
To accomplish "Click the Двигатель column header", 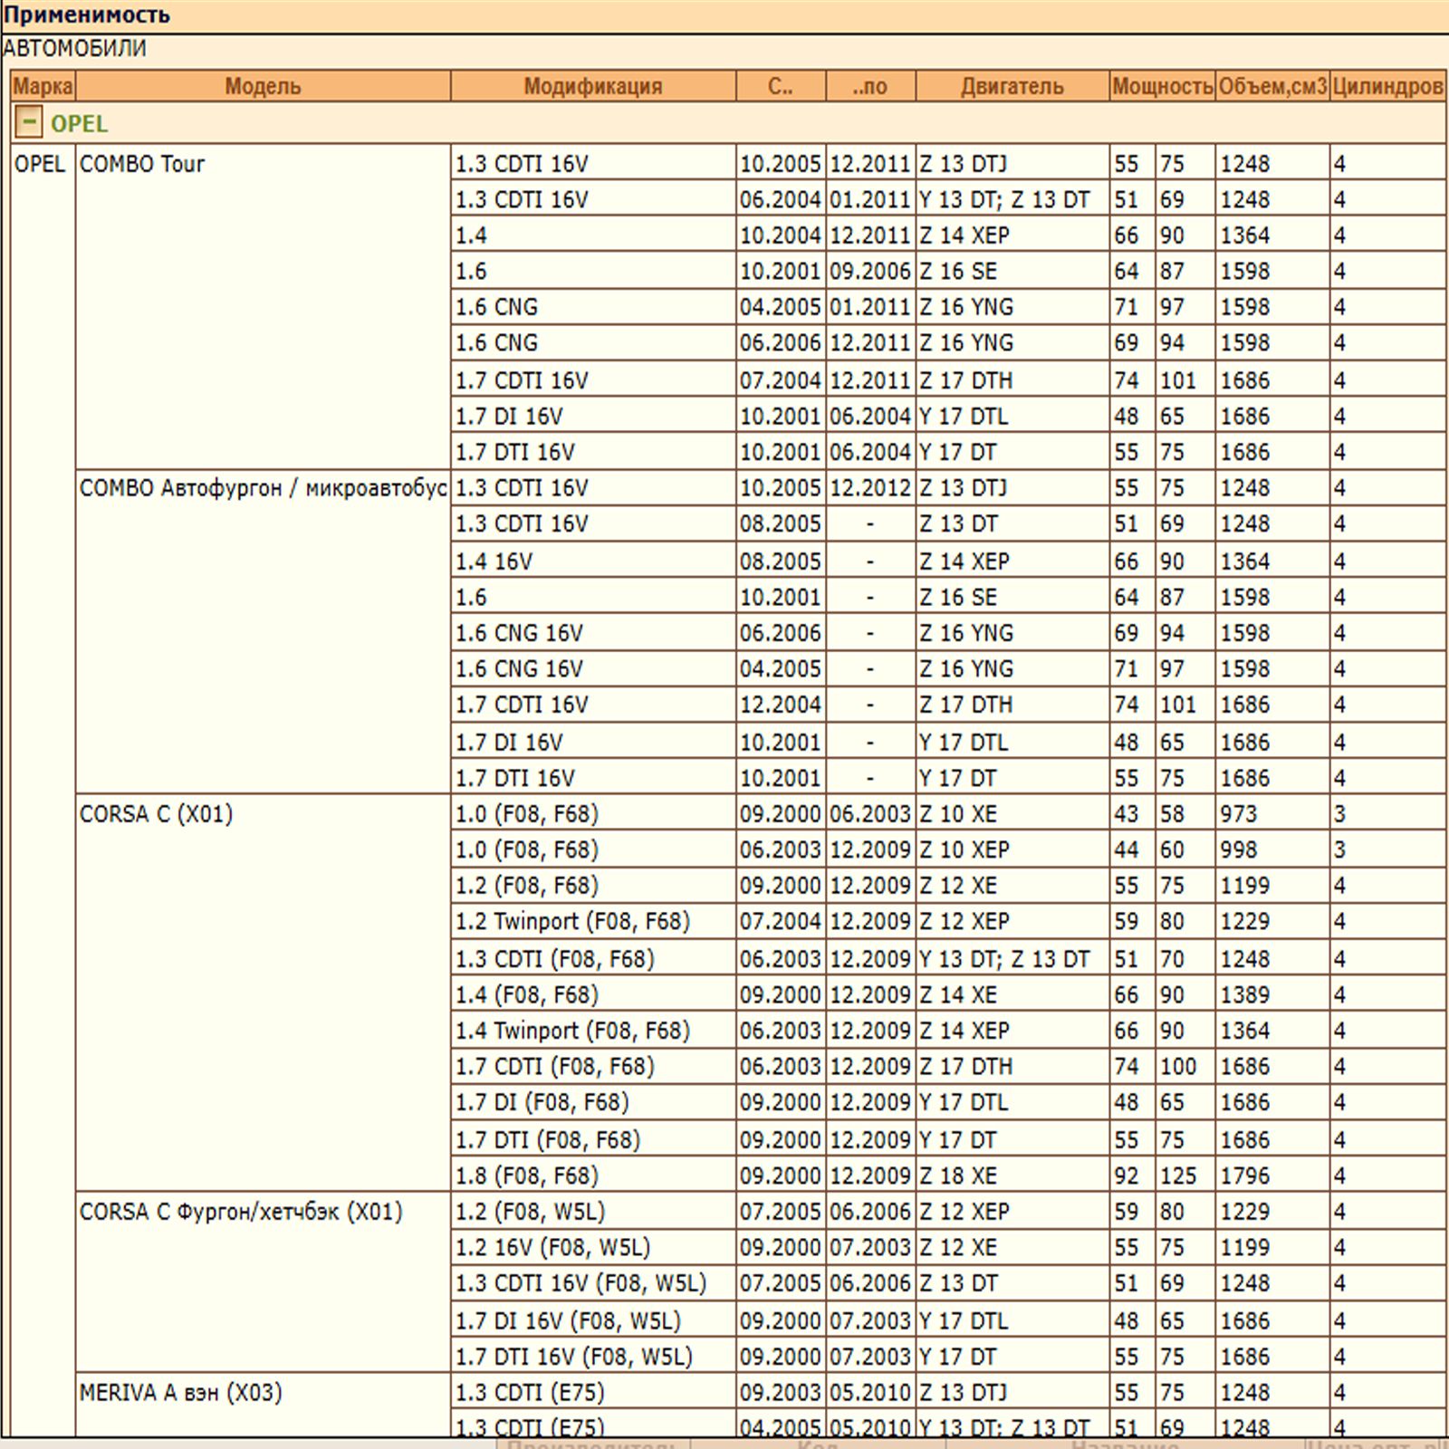I will coord(1012,87).
